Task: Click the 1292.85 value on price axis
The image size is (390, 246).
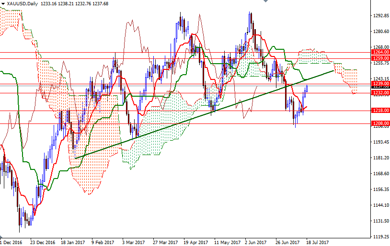Action: pyautogui.click(x=380, y=16)
